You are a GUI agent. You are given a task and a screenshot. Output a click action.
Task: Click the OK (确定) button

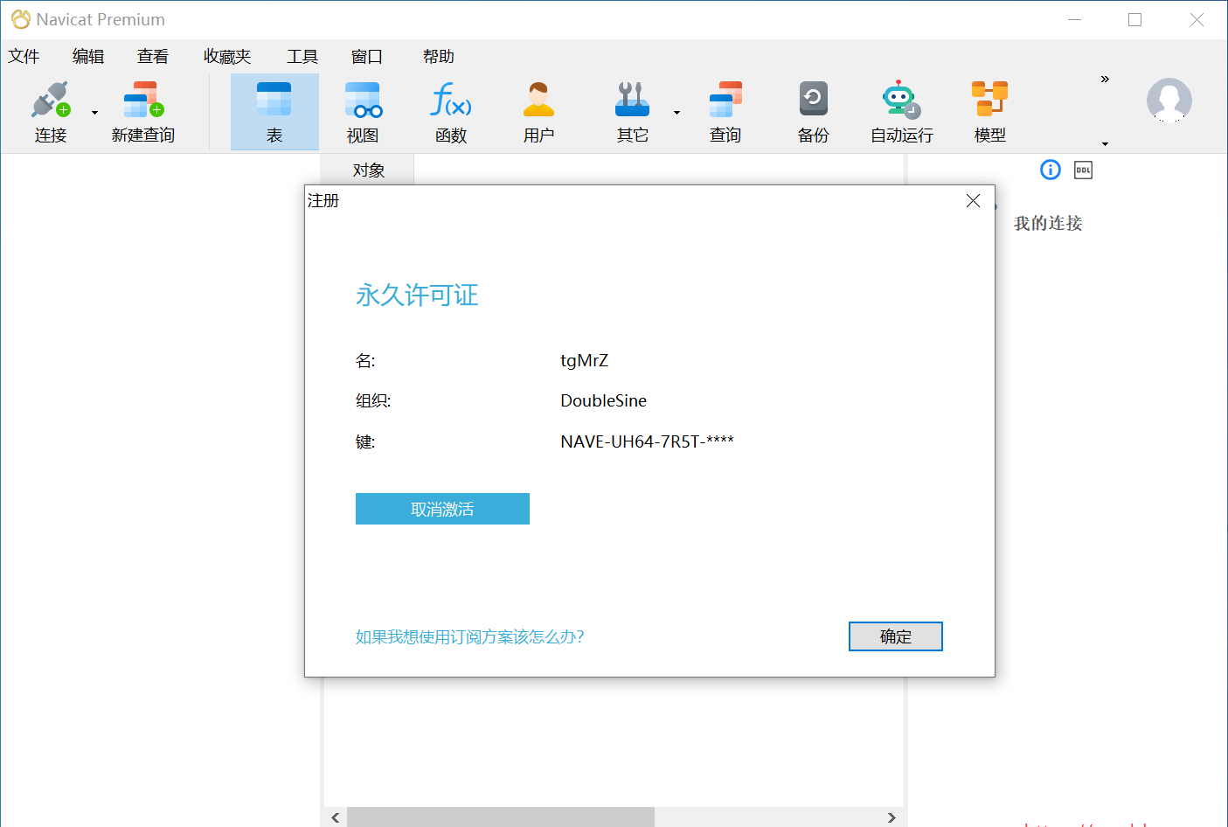coord(896,636)
